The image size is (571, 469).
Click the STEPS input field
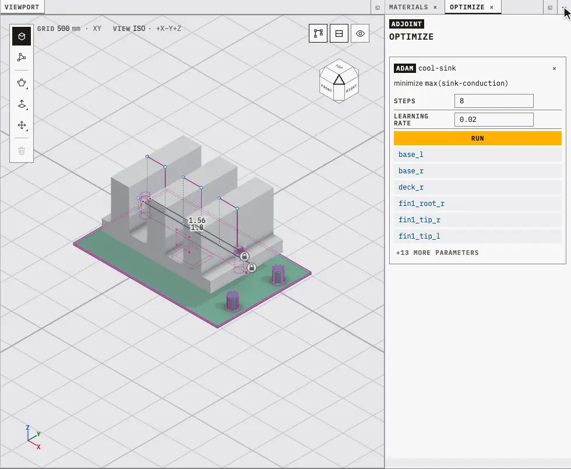coord(494,101)
